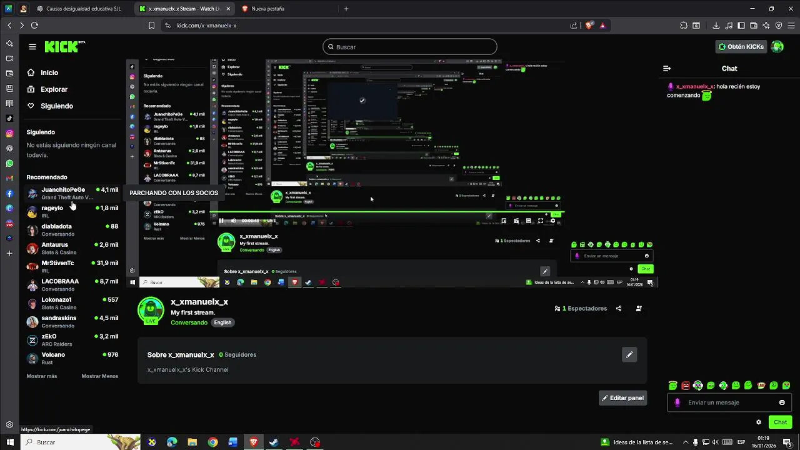
Task: Open browser downloads
Action: (x=716, y=26)
